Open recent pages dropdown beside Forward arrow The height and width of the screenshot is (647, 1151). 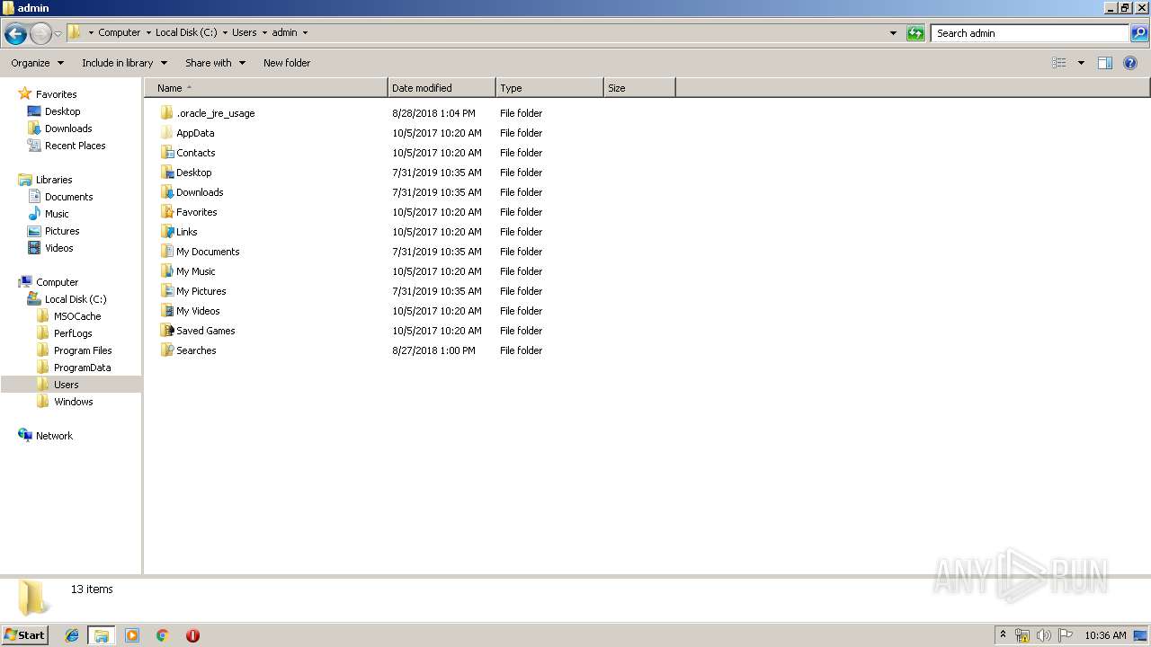58,34
